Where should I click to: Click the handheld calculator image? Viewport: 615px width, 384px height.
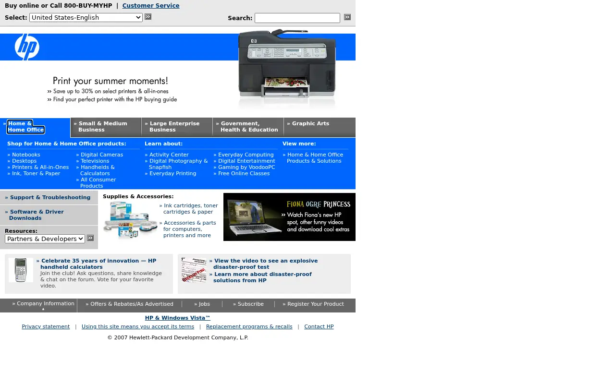click(21, 270)
